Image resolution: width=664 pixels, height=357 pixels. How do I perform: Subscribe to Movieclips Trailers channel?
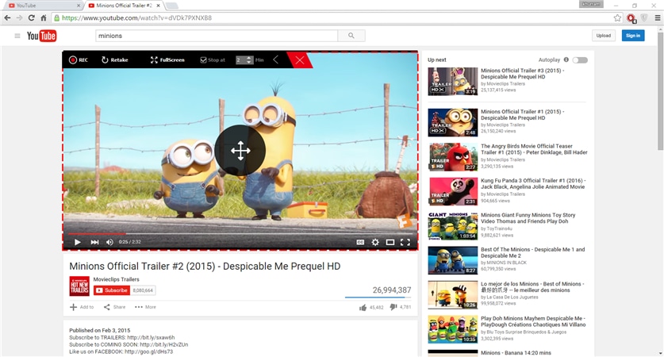coord(112,290)
